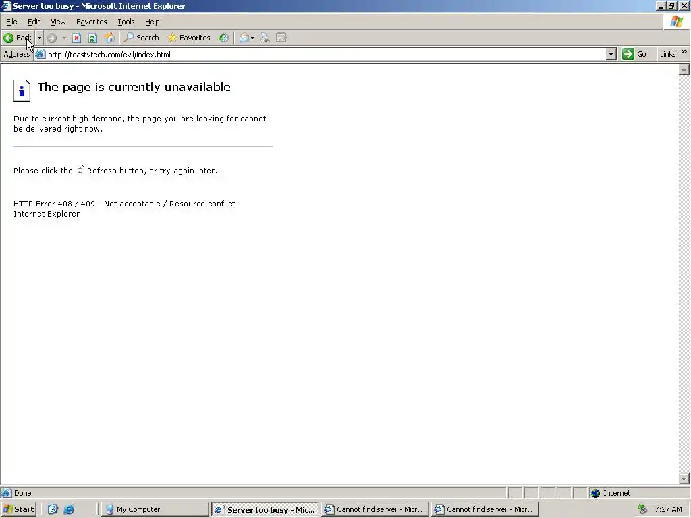Click the Windows logo throbber icon
This screenshot has height=518, width=691.
676,22
